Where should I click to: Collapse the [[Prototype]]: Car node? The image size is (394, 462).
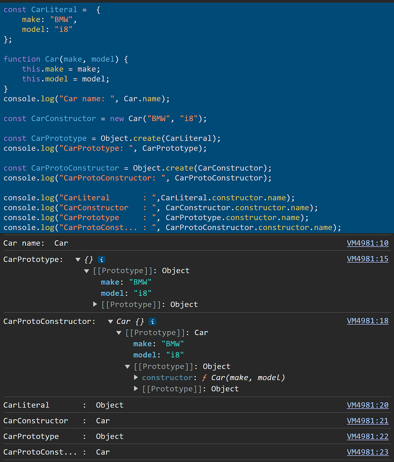pyautogui.click(x=119, y=333)
